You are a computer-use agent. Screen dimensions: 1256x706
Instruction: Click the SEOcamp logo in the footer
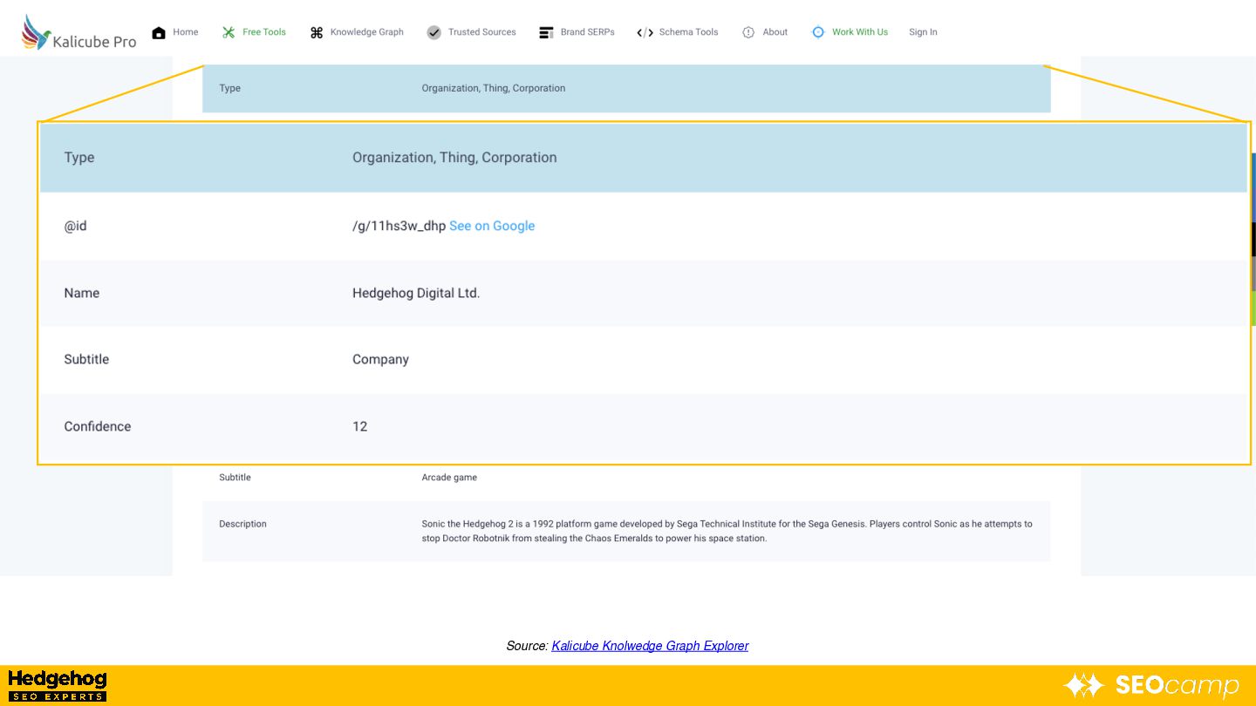click(x=1151, y=686)
